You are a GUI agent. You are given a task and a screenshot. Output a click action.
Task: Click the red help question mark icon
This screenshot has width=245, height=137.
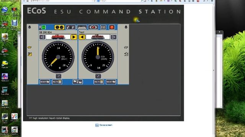tap(112, 27)
